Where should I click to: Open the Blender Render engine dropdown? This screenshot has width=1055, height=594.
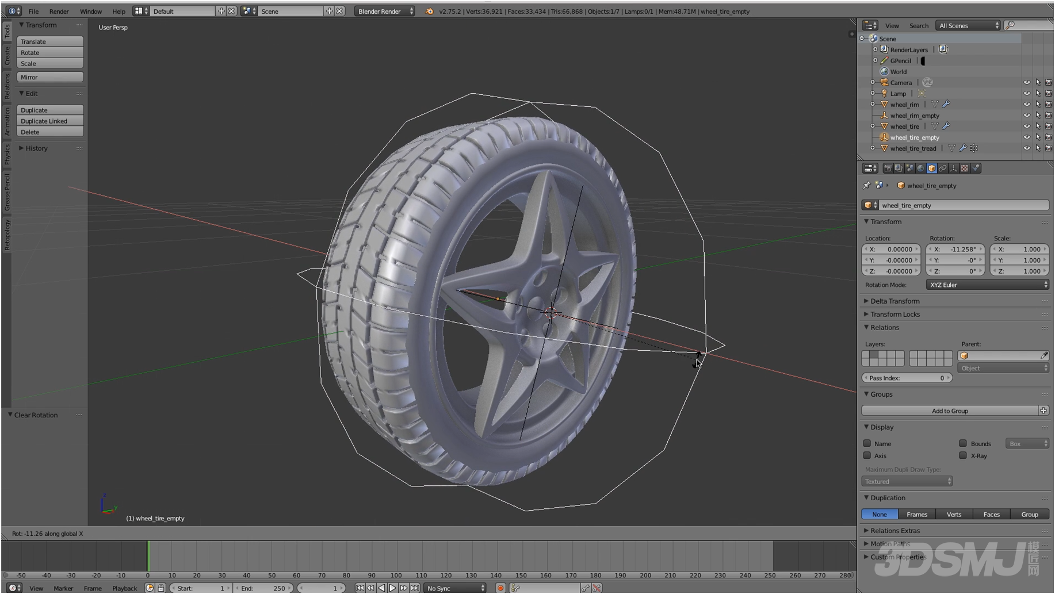tap(384, 11)
